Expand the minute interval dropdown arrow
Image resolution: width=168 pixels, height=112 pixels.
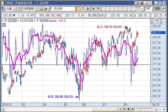point(142,9)
